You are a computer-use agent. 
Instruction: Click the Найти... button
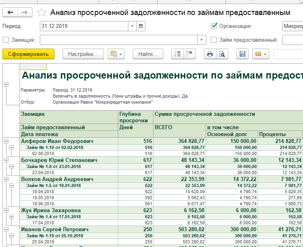coord(148,54)
